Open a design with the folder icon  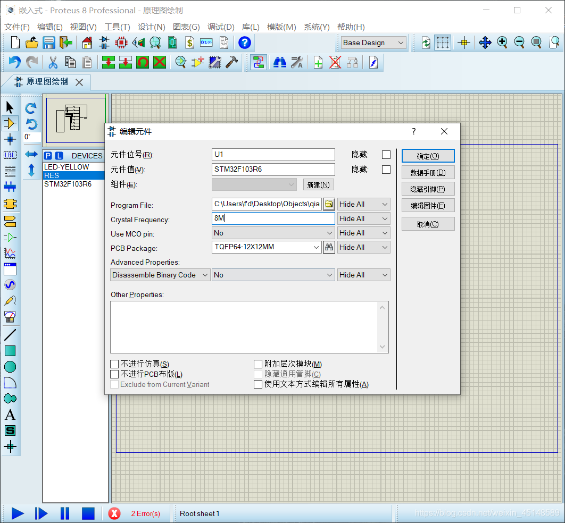point(32,43)
